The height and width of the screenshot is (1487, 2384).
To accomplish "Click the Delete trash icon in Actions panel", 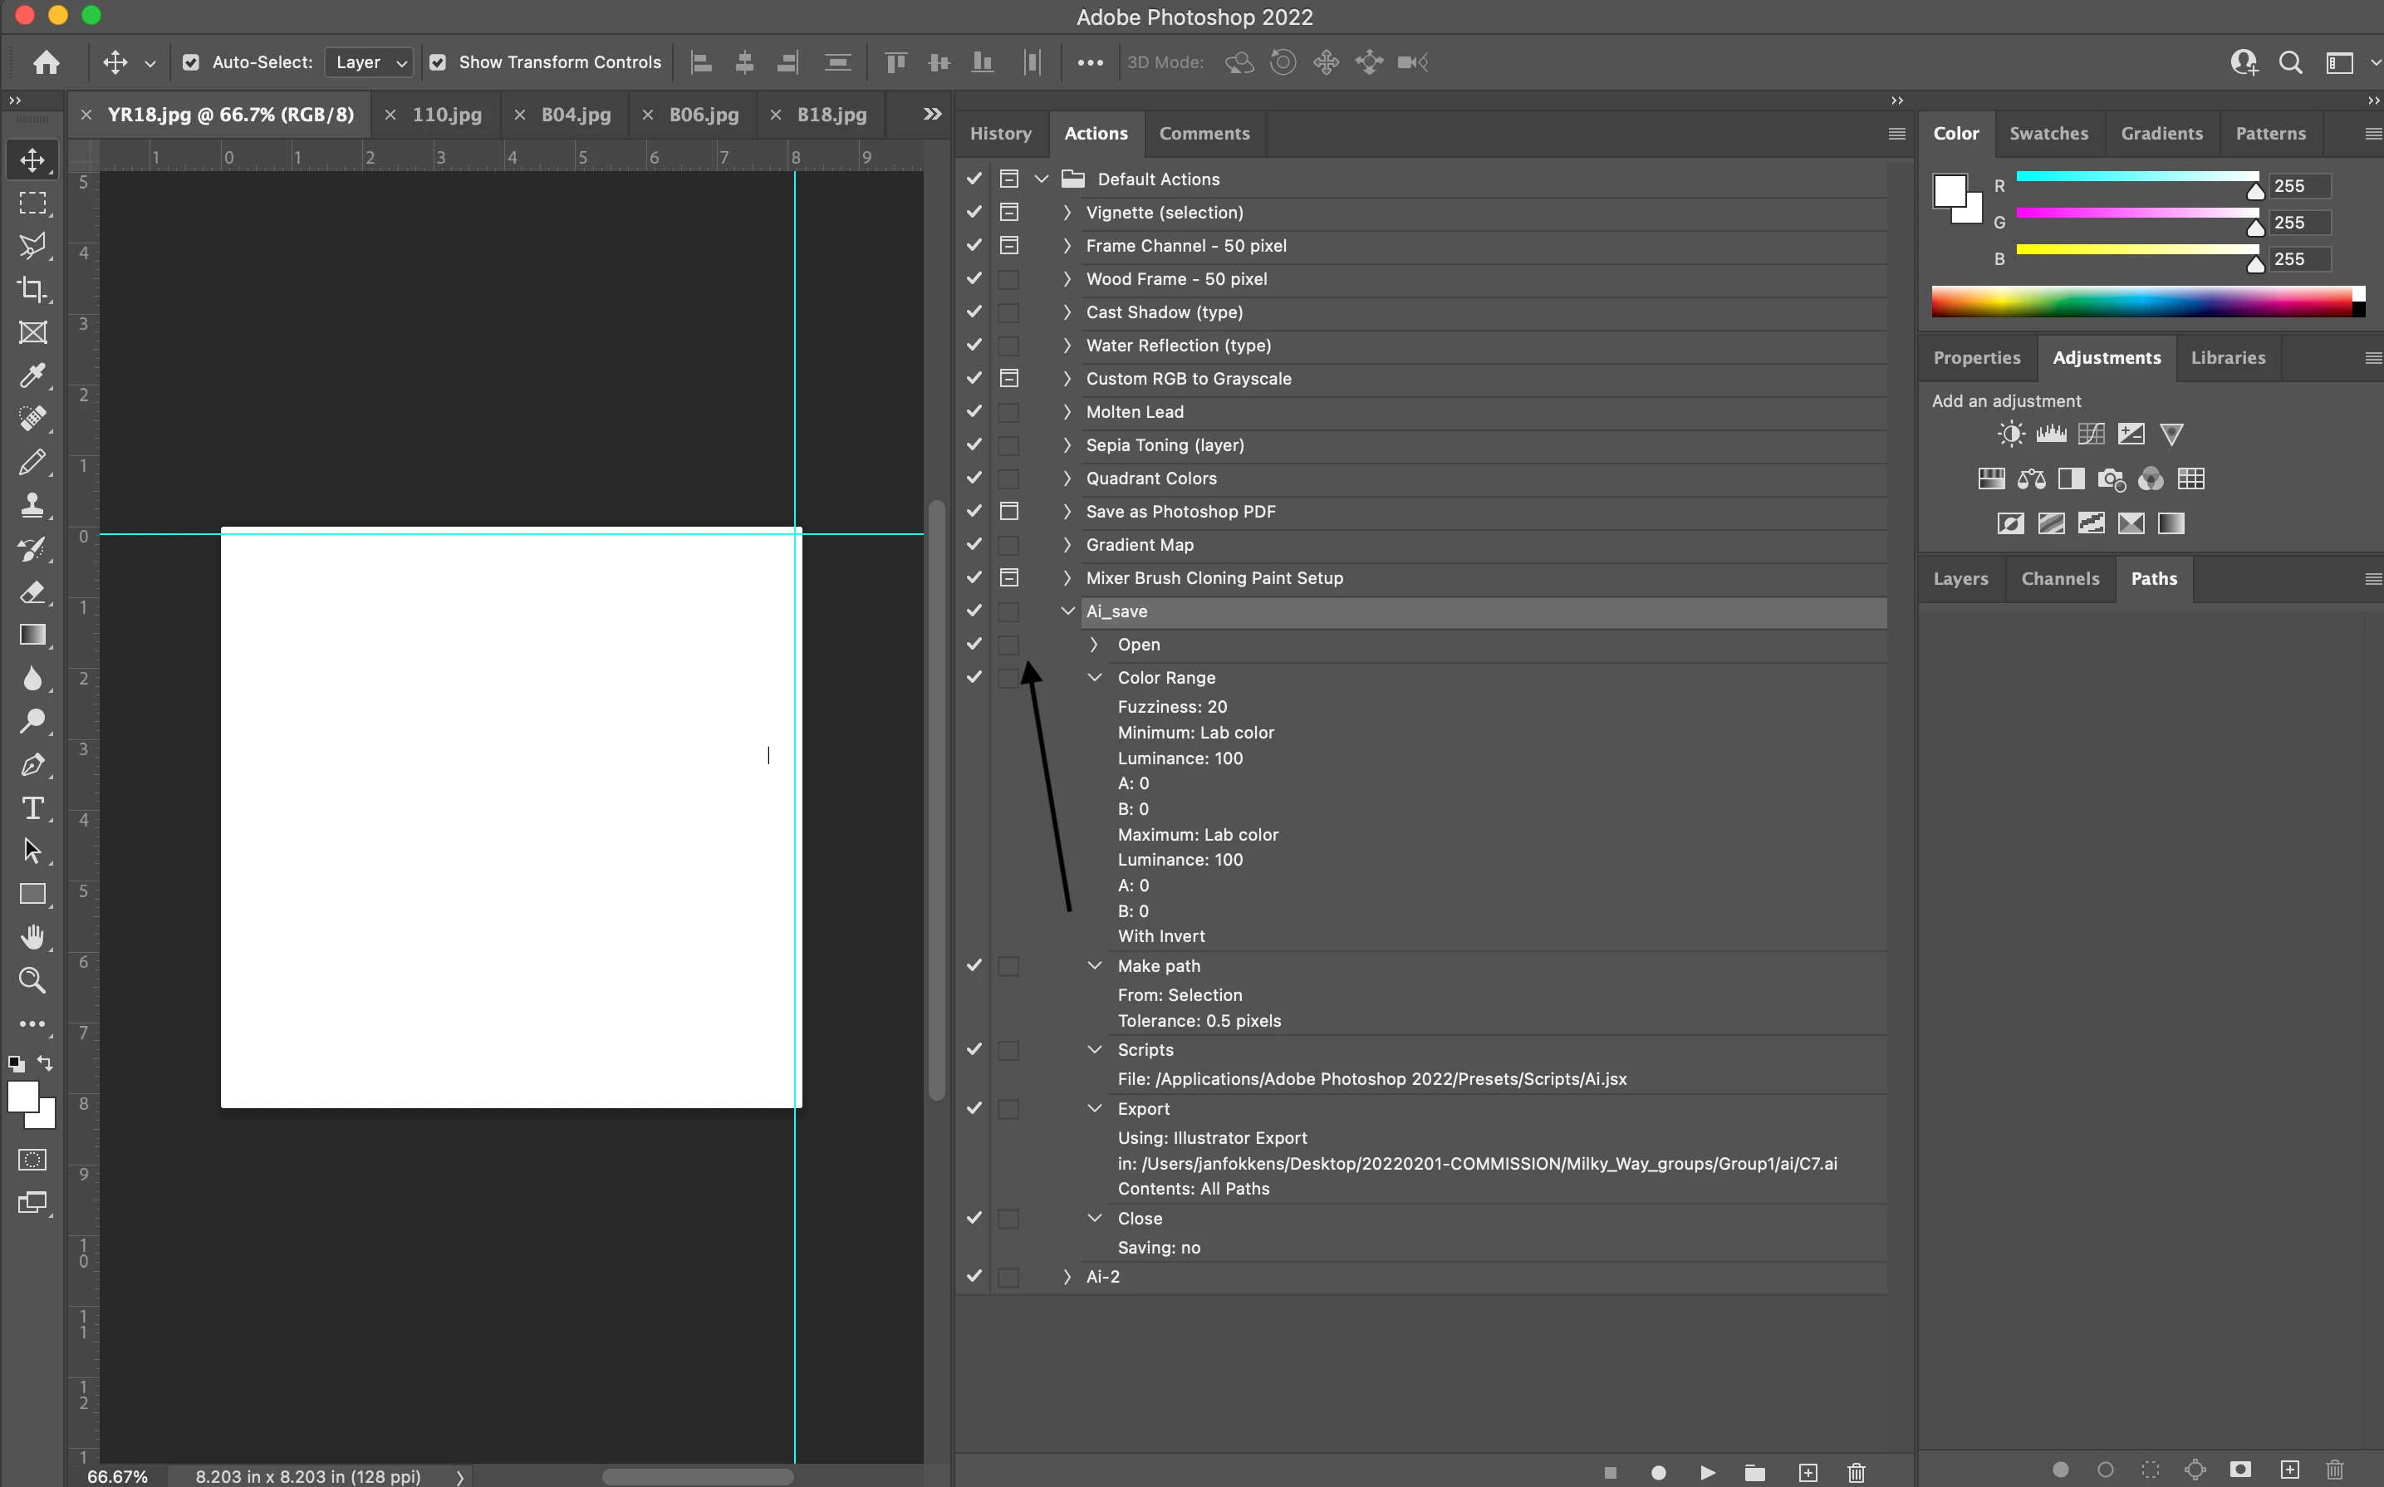I will (x=1855, y=1472).
